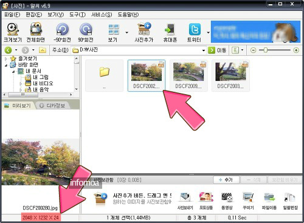Open forward button history dropdown
The height and width of the screenshot is (223, 304).
[33, 50]
